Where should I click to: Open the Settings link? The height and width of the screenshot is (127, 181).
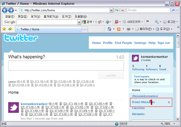pyautogui.click(x=140, y=43)
